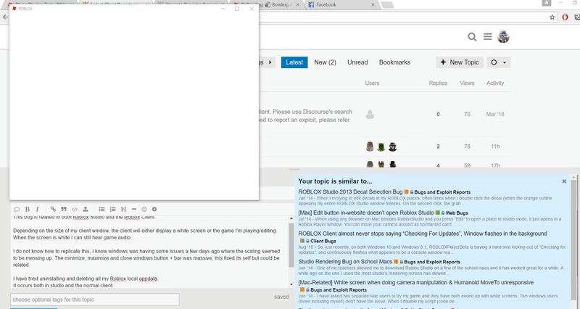Click the quote whole post speech bubble icon

(x=17, y=209)
